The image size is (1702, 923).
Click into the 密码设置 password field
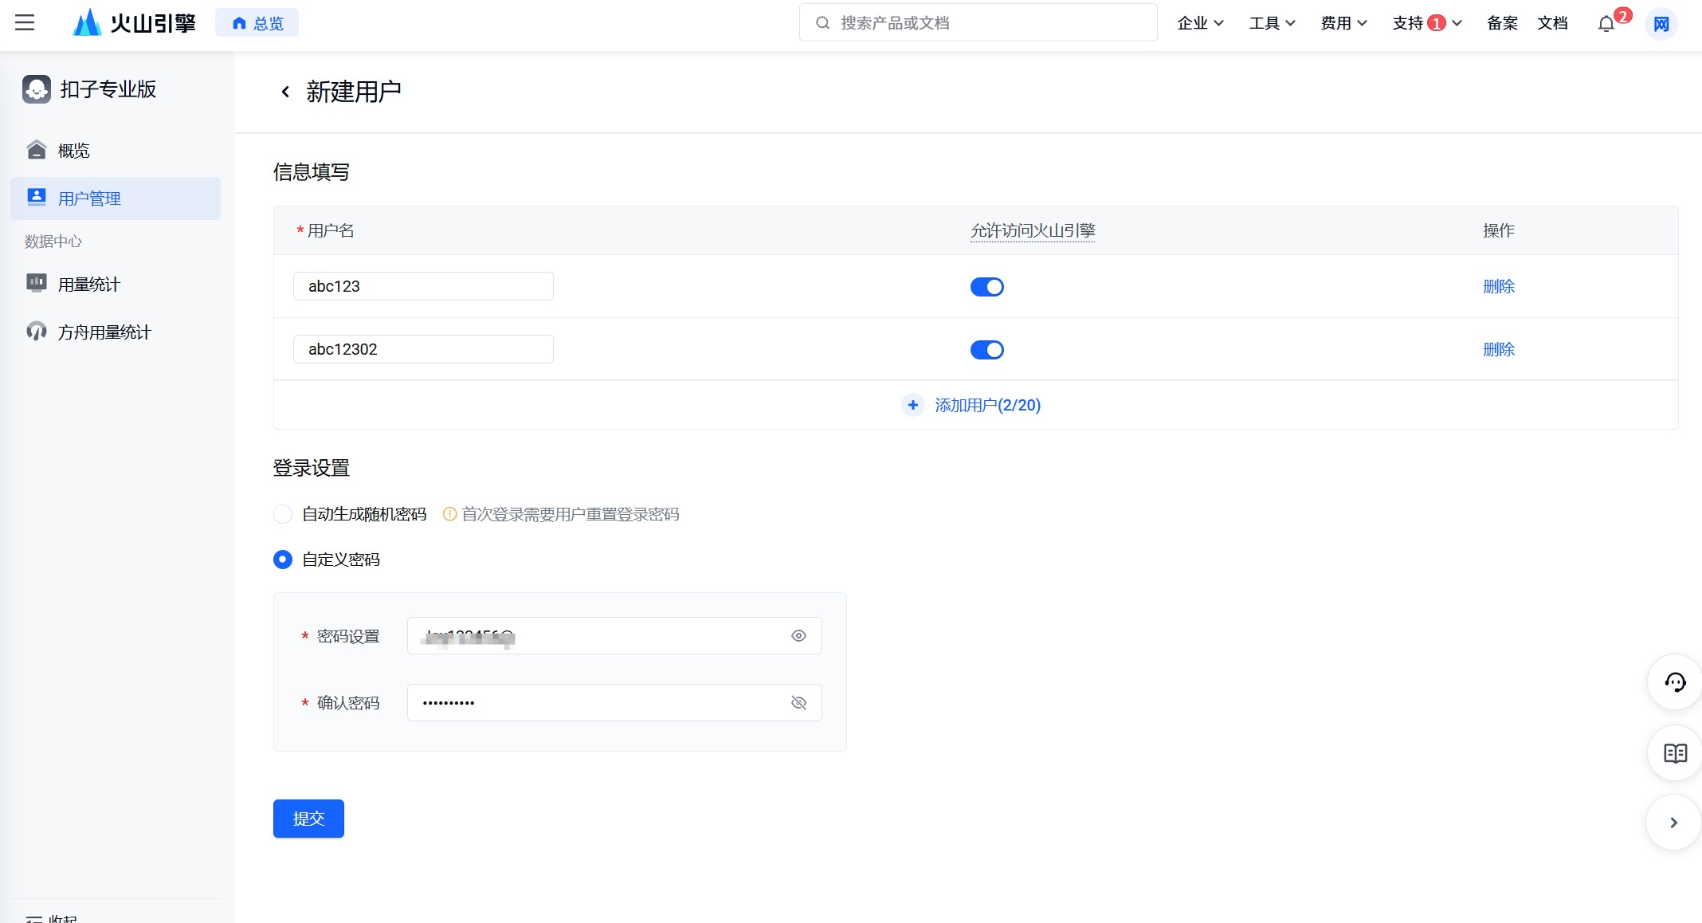[614, 636]
